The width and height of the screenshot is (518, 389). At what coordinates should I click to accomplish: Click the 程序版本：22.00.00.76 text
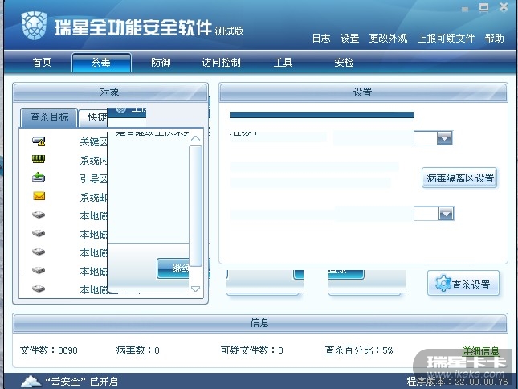click(457, 382)
